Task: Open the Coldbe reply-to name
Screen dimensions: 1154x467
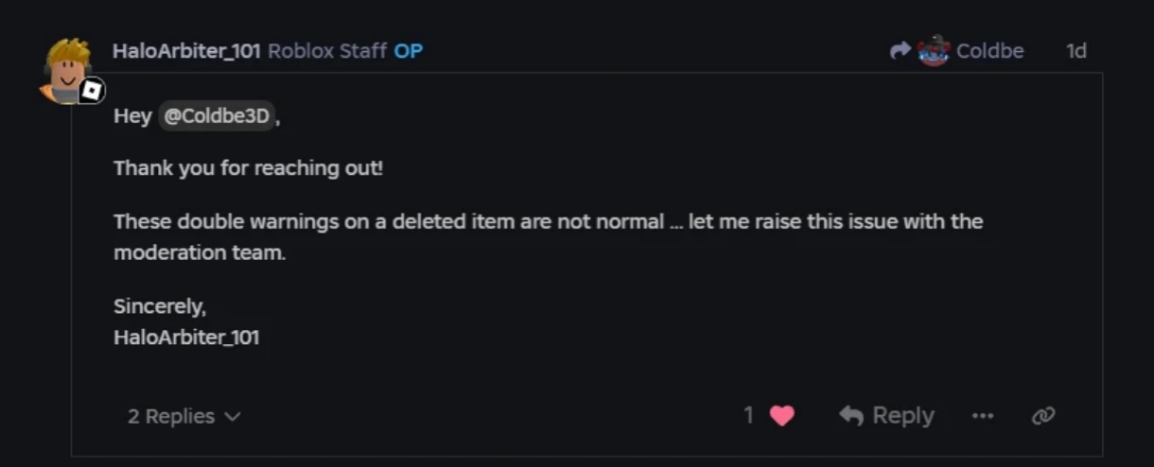Action: [989, 51]
